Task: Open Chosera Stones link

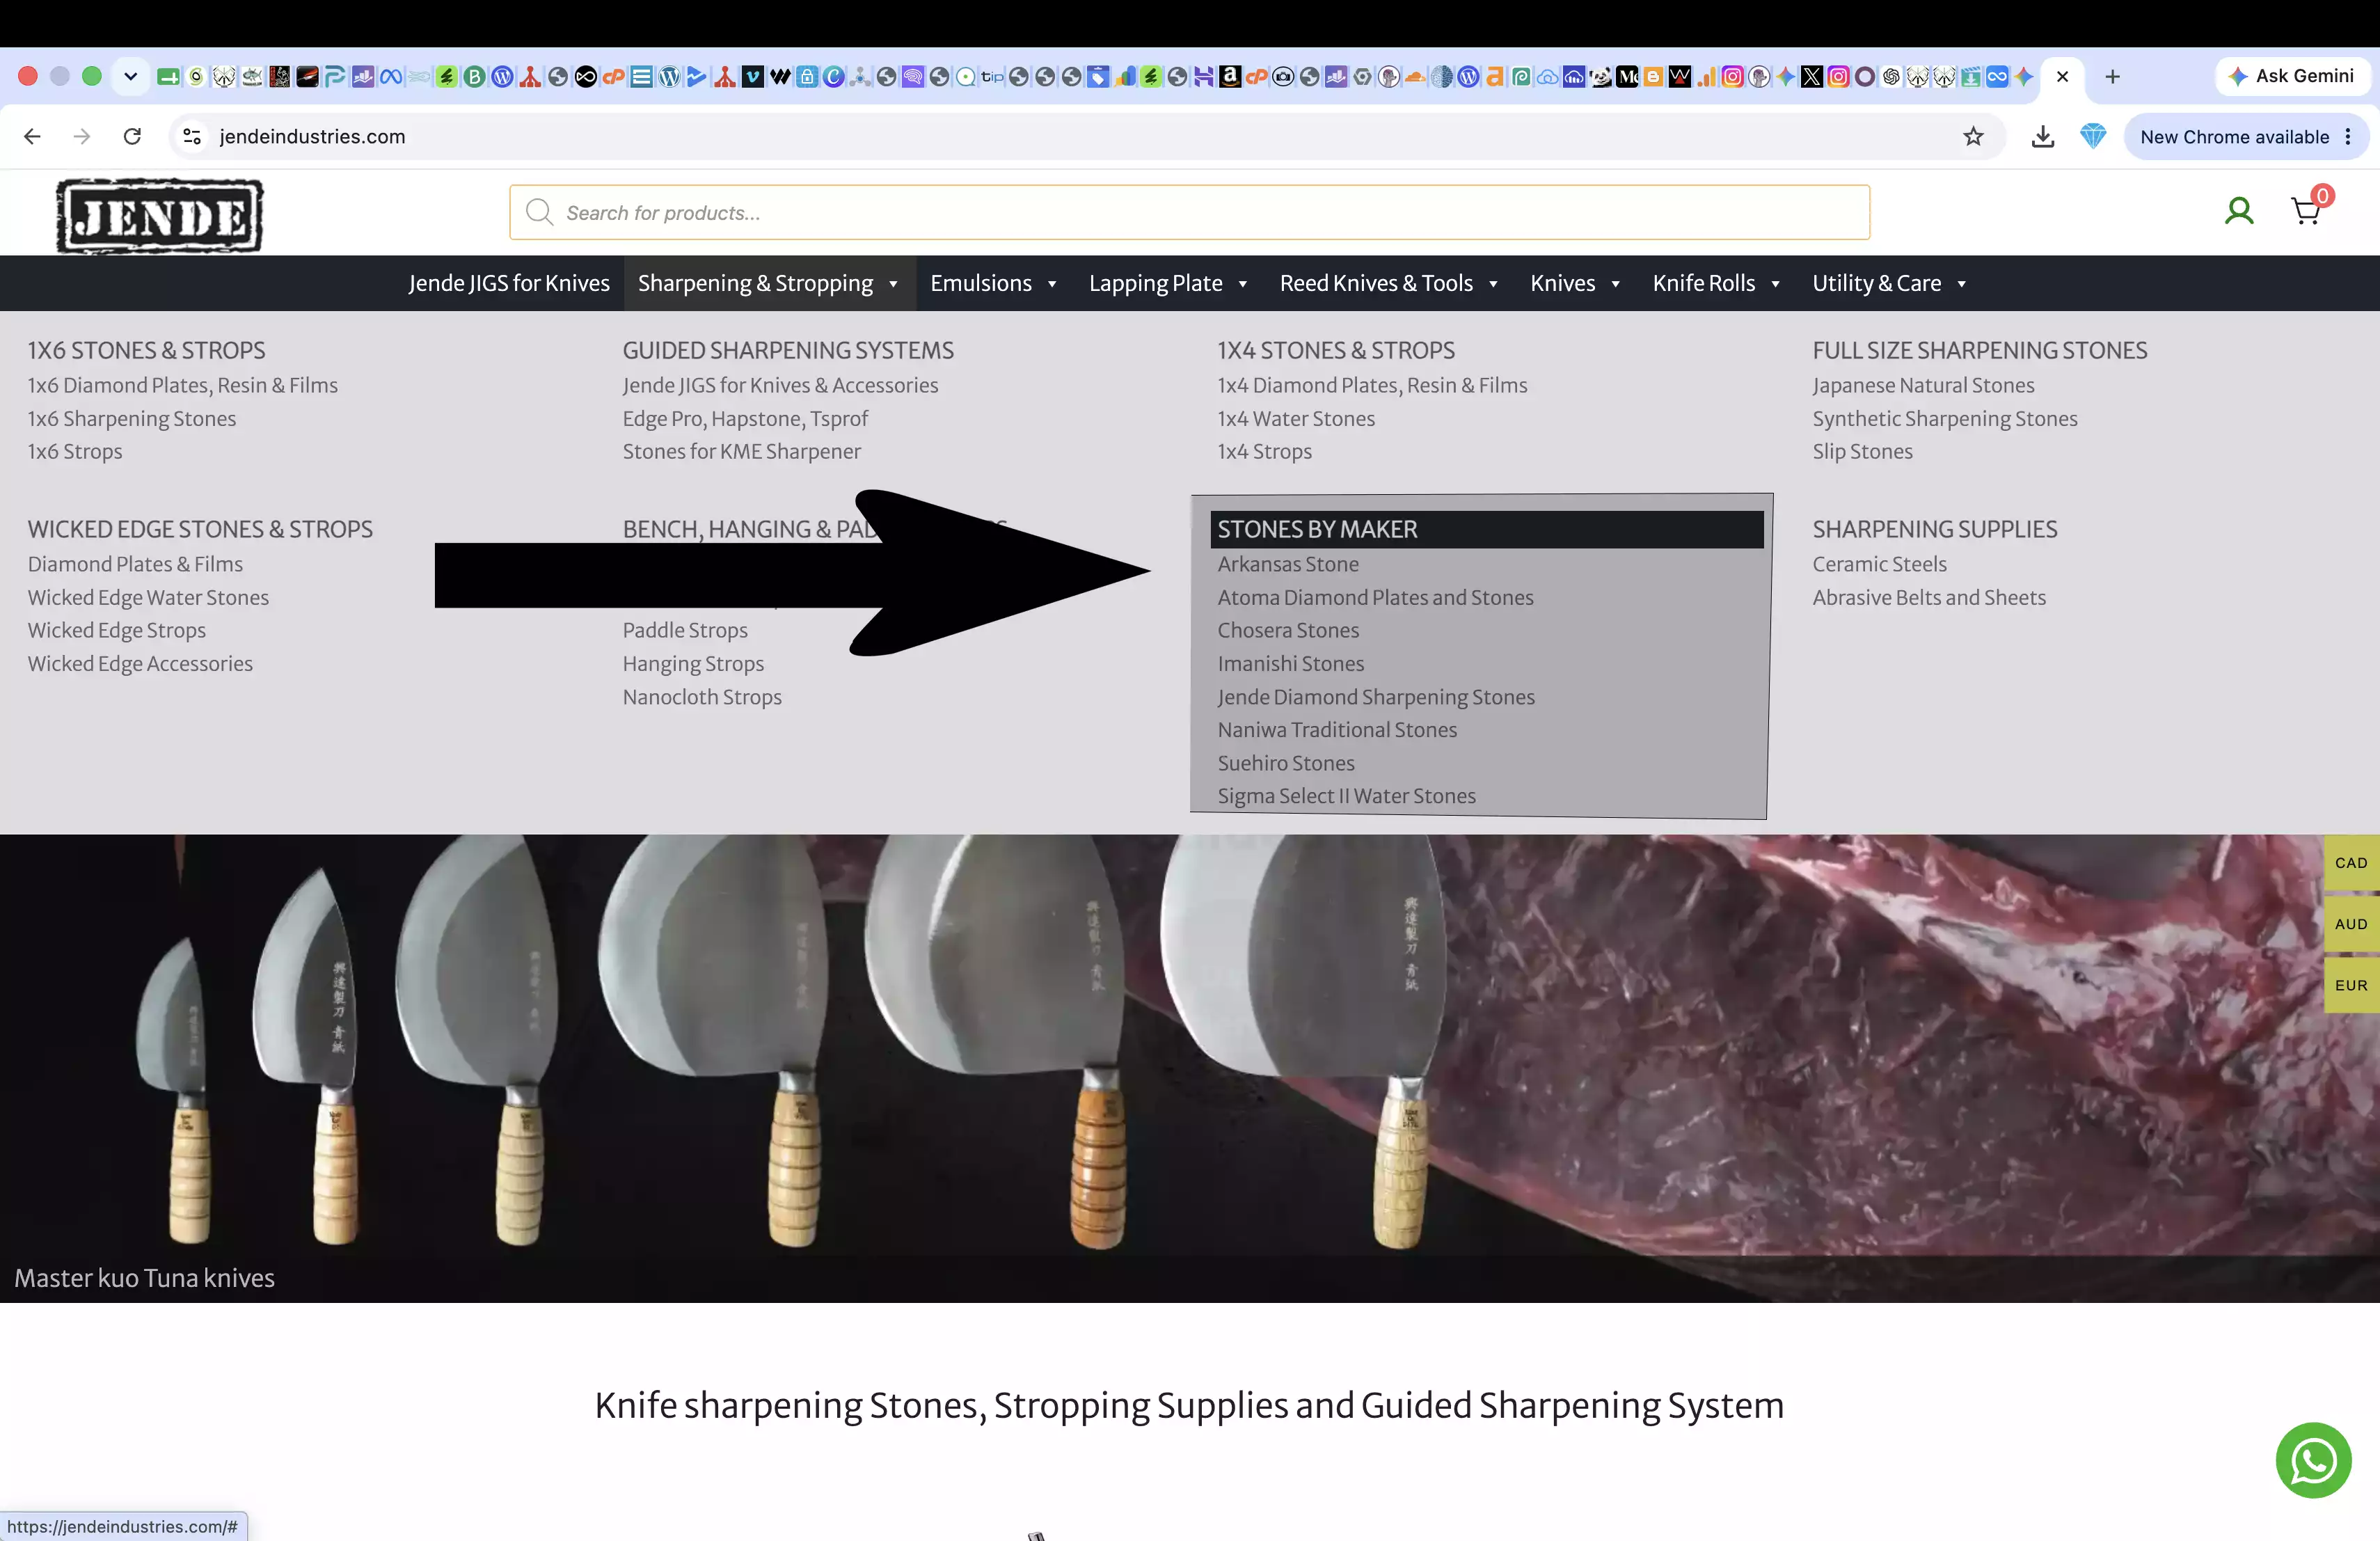Action: point(1288,630)
